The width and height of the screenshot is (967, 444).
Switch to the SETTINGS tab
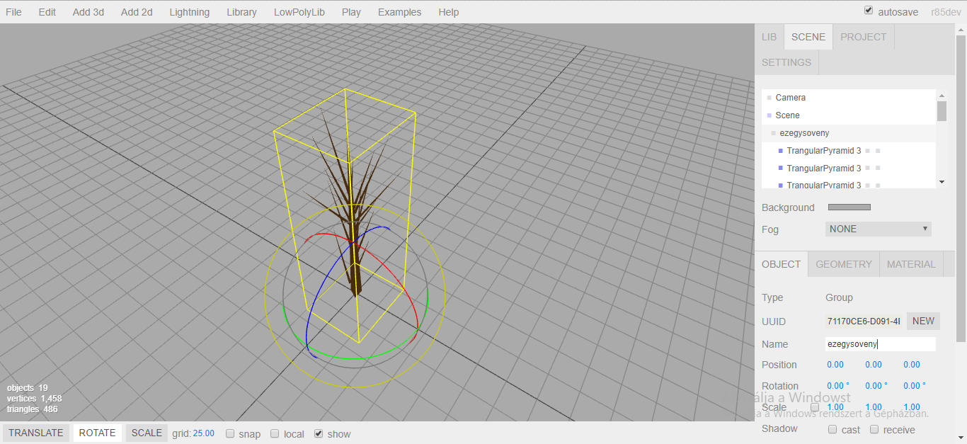(x=786, y=62)
